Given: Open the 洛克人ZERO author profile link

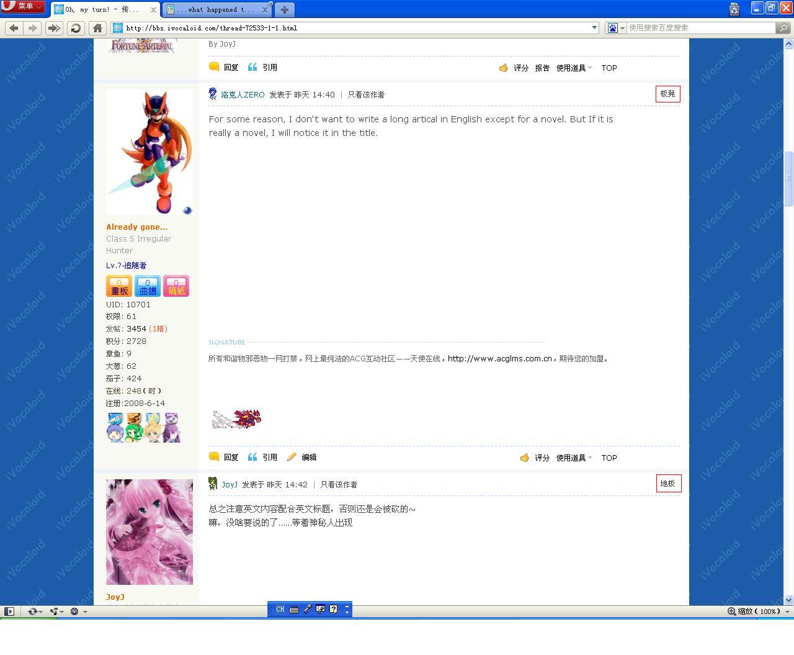Looking at the screenshot, I should 243,95.
